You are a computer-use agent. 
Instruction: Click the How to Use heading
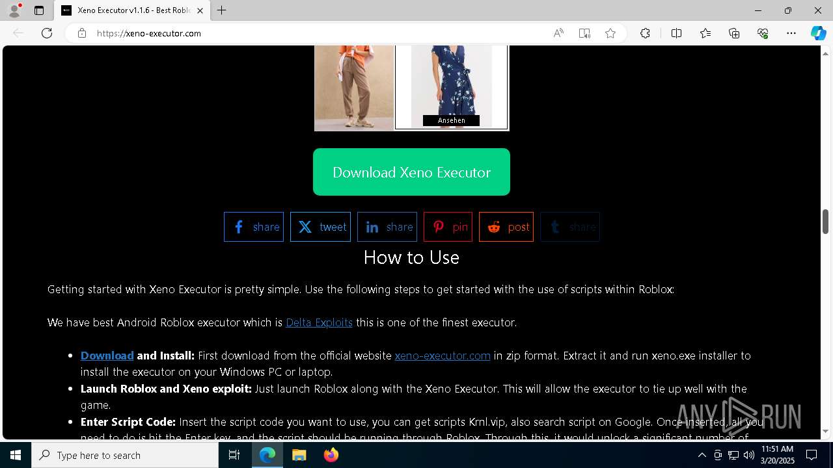[x=411, y=257]
